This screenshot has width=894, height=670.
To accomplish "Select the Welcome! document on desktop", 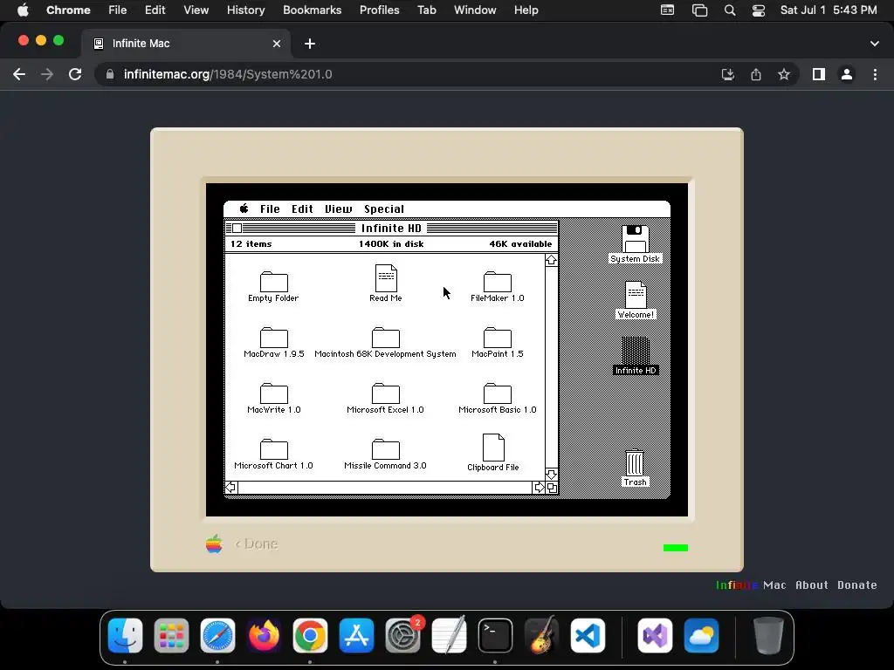I will click(636, 295).
